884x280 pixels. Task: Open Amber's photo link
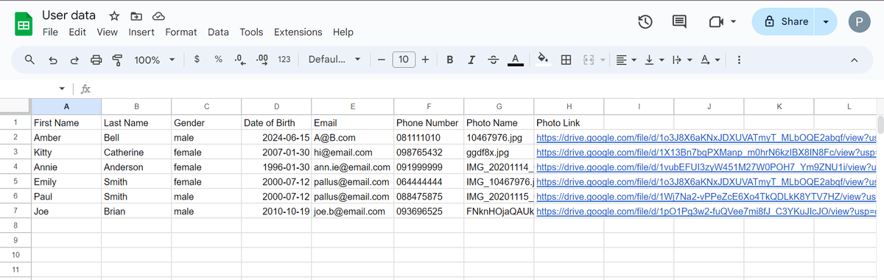click(x=706, y=138)
